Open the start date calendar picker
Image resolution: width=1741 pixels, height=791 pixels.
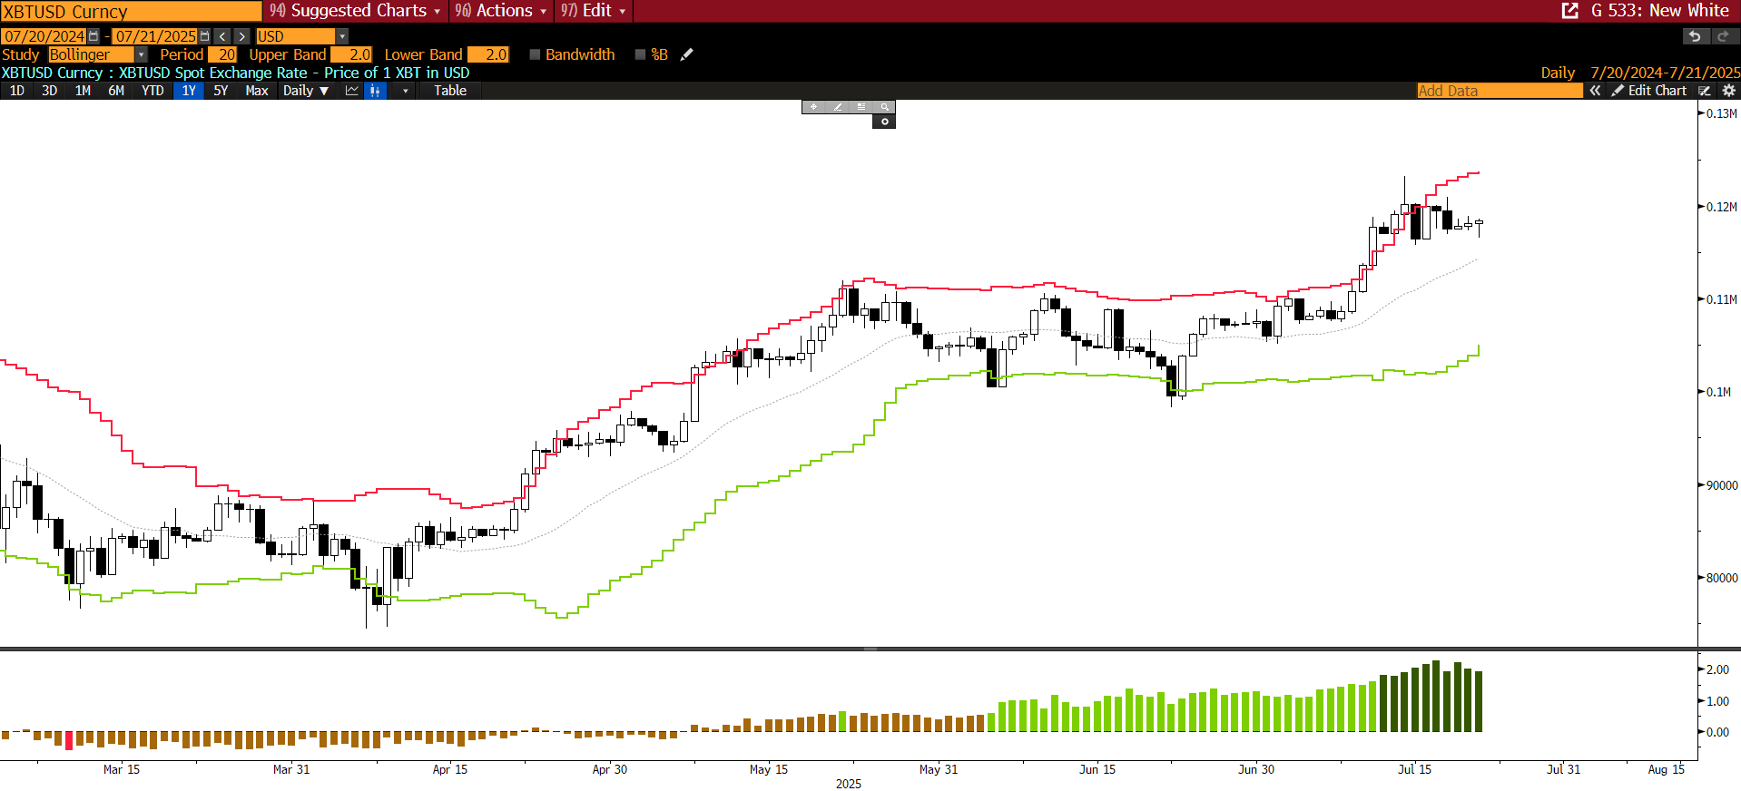93,36
